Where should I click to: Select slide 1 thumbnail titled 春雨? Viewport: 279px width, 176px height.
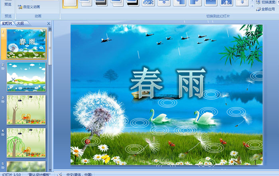point(26,44)
